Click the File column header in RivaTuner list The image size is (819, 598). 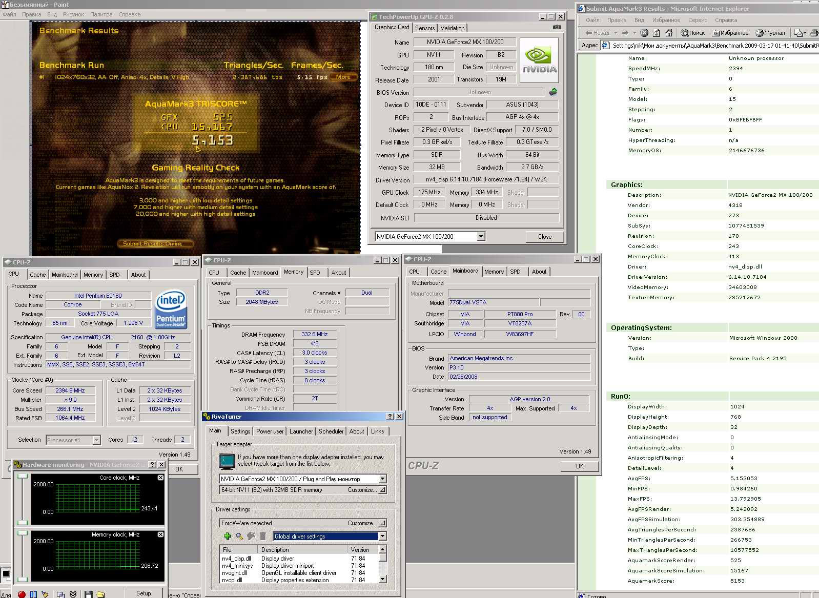(239, 549)
